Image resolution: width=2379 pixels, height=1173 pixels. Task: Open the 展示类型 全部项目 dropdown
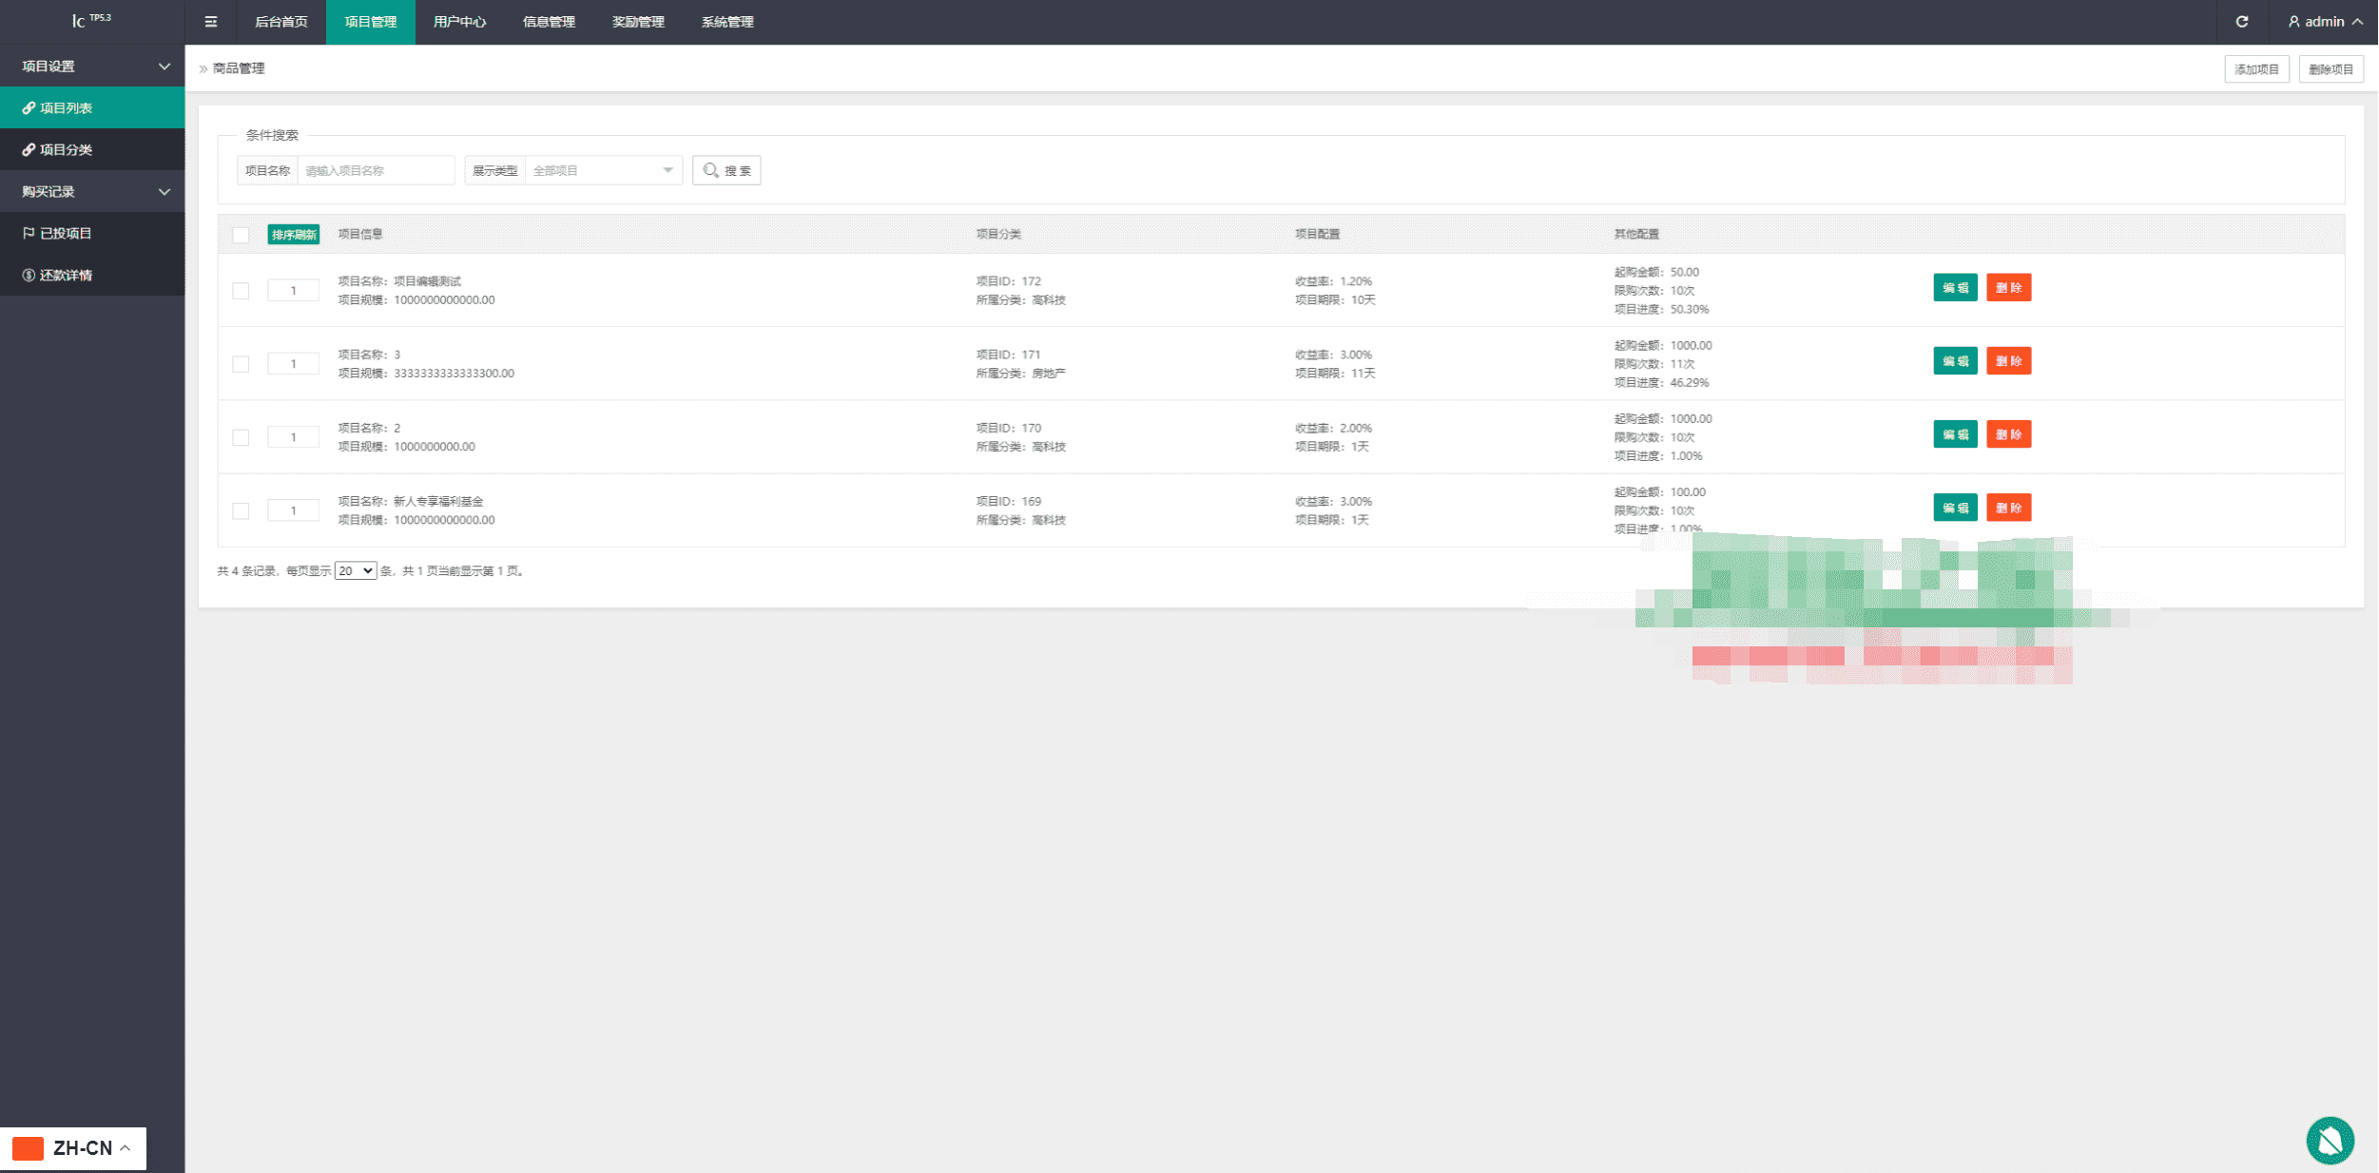pos(603,171)
